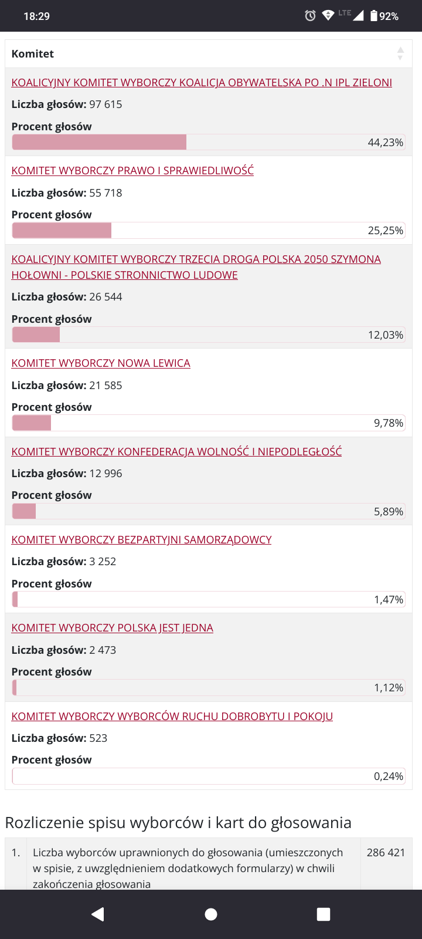The image size is (422, 939).
Task: Tap the alarm clock status icon
Action: coord(310,16)
